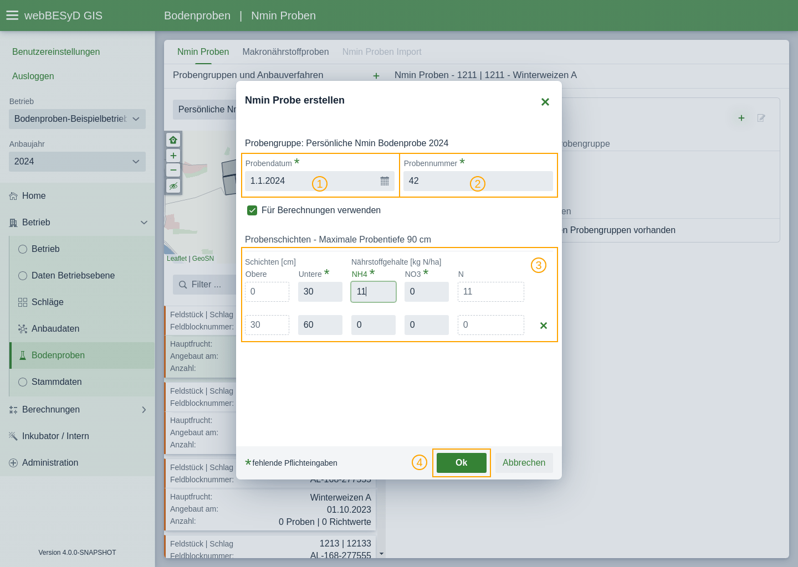This screenshot has width=798, height=567.
Task: Add Nmin Probe using round plus button
Action: click(741, 118)
